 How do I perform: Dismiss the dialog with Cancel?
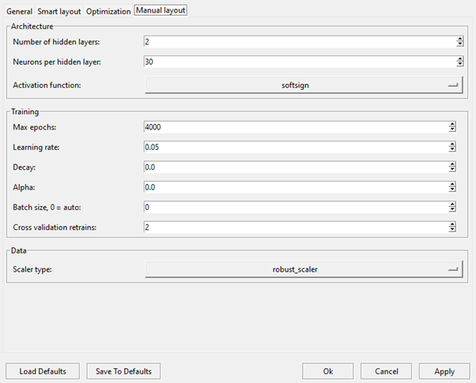click(386, 371)
